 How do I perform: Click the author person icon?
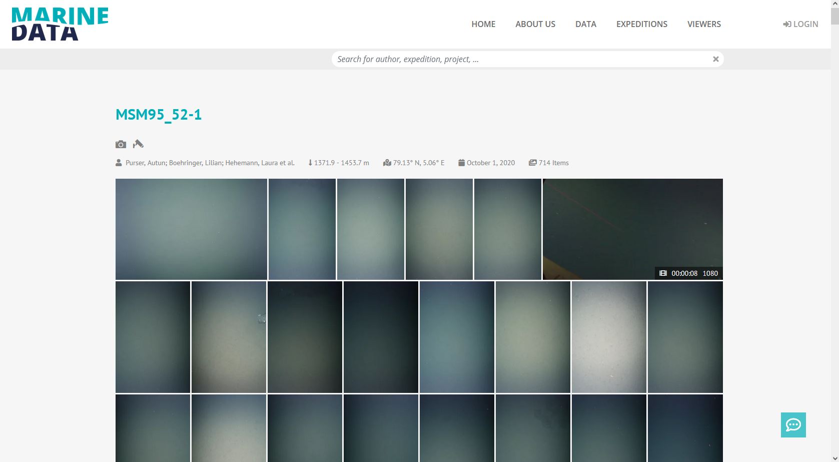pyautogui.click(x=119, y=163)
